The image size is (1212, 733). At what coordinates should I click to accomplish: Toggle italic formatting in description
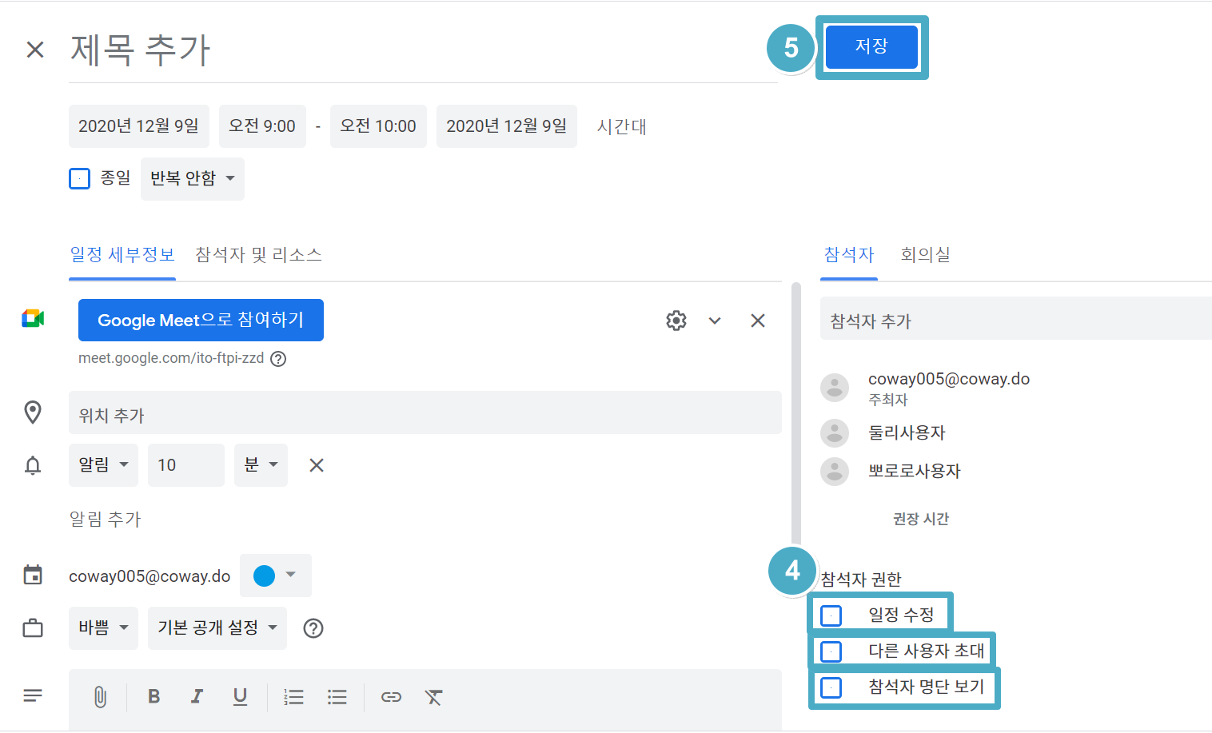[x=197, y=697]
